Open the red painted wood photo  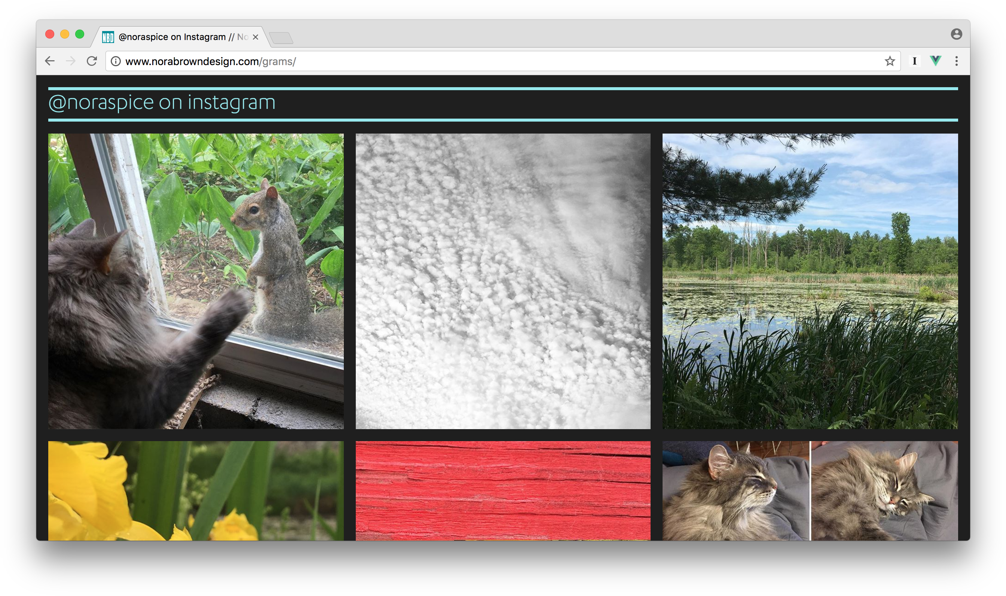click(503, 491)
